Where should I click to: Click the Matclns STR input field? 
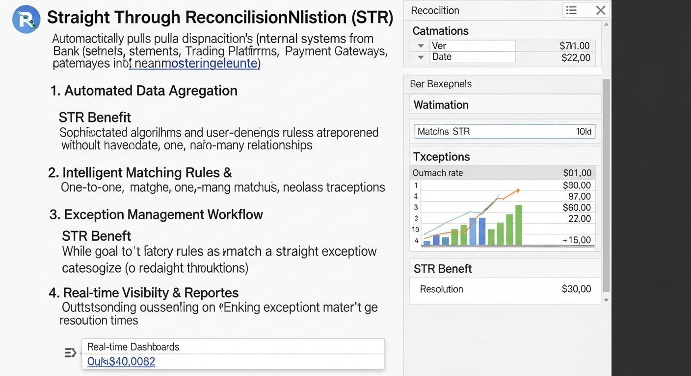pos(504,131)
